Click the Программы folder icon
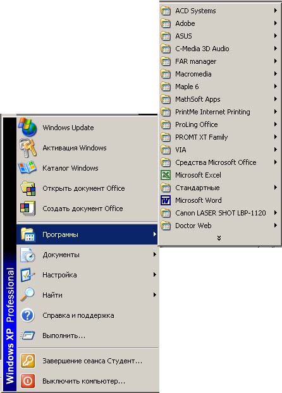Image resolution: width=282 pixels, height=393 pixels. click(x=28, y=234)
